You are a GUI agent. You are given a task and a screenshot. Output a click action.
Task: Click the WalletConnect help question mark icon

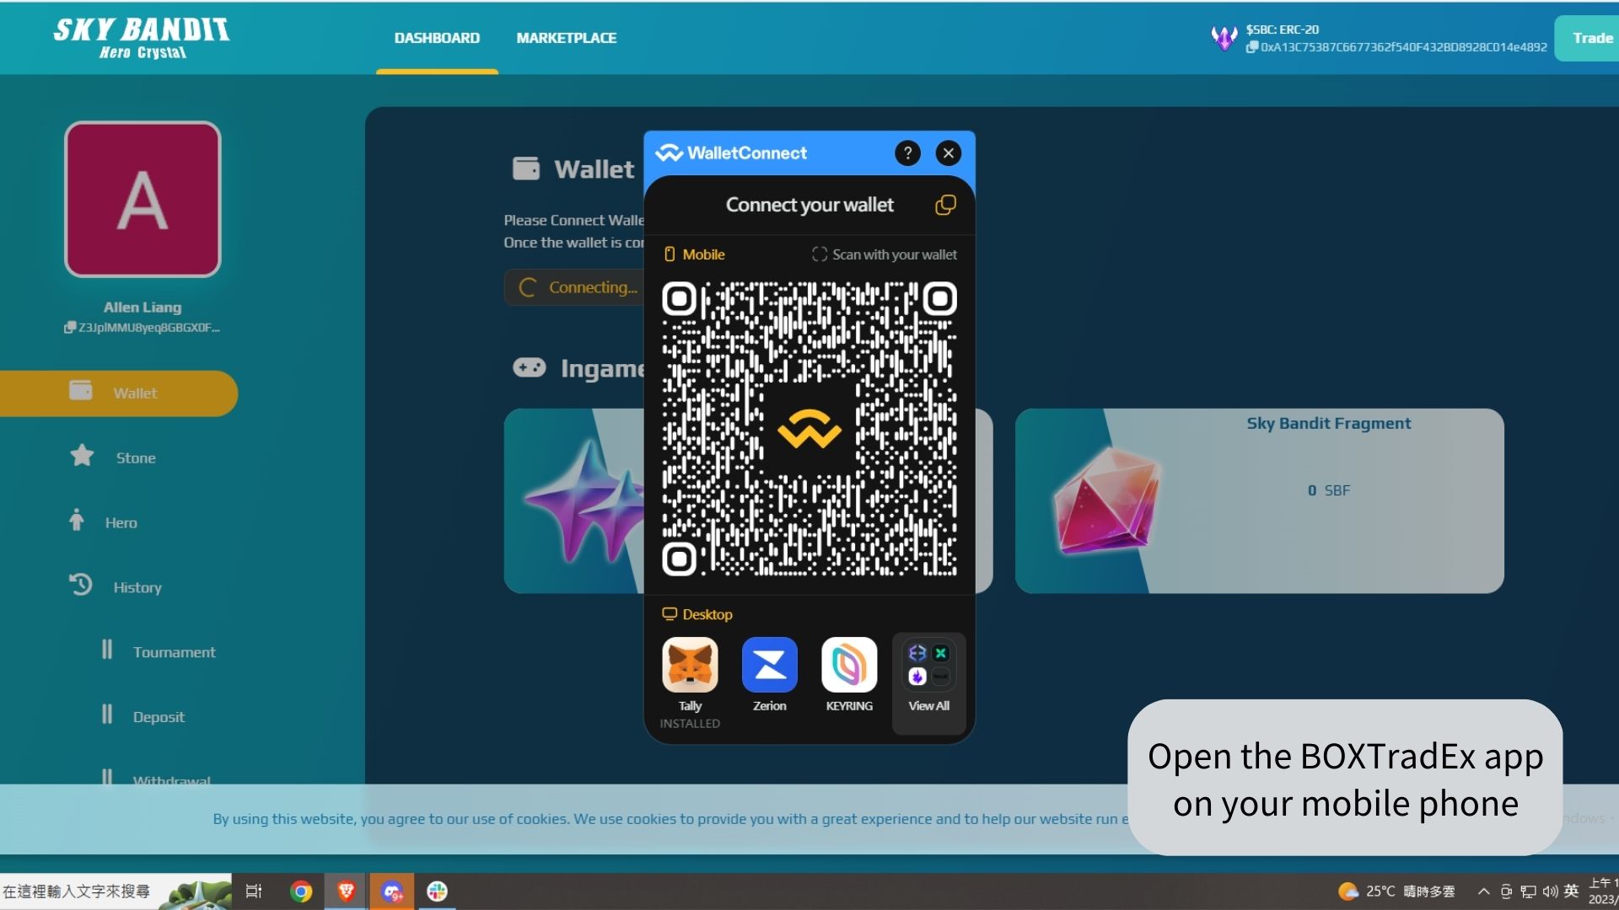click(907, 153)
